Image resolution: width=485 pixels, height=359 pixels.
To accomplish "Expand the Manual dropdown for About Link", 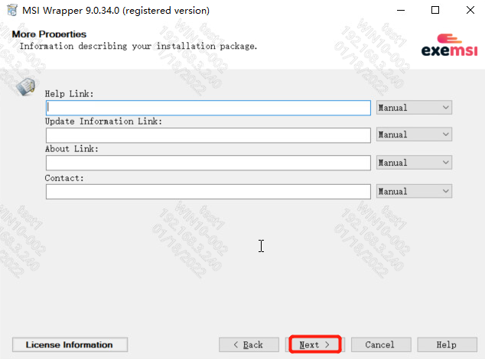I will [414, 163].
